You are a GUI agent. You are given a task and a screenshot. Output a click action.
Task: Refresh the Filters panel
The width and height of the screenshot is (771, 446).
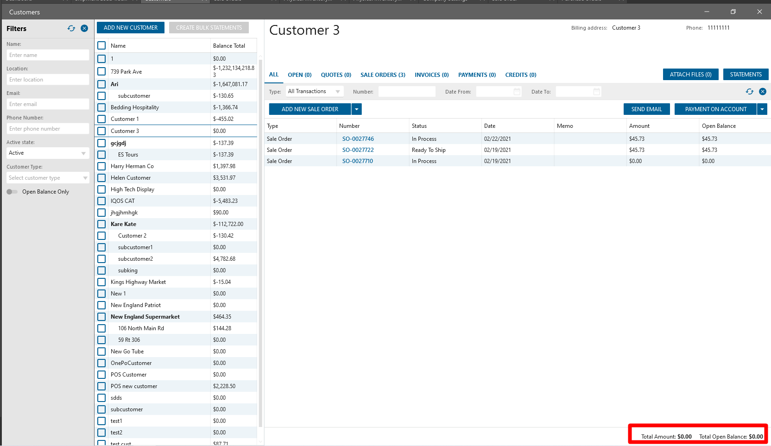[x=71, y=28]
